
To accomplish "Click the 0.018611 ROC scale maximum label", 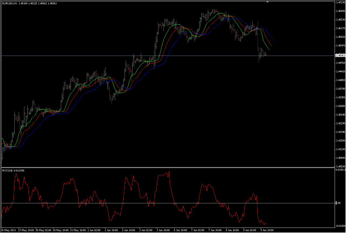I will 340,170.
